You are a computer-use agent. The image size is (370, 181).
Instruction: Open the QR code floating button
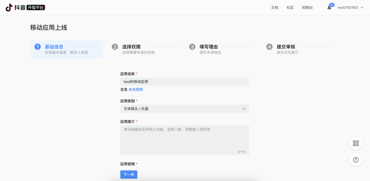tap(356, 143)
